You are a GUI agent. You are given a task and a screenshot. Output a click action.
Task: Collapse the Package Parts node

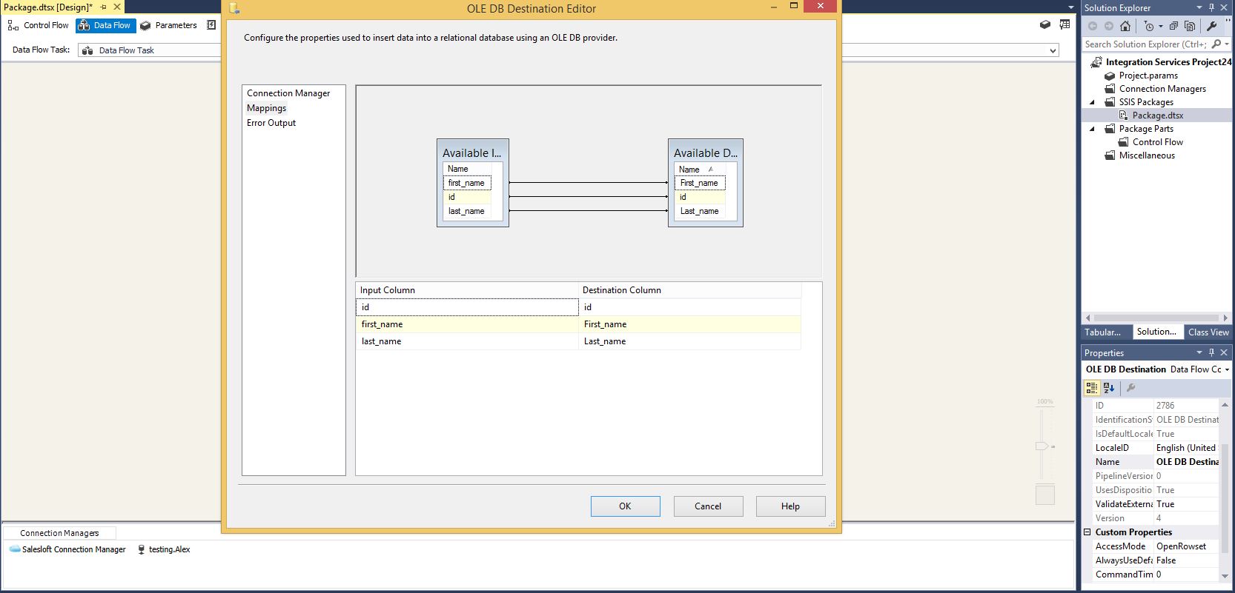tap(1092, 129)
